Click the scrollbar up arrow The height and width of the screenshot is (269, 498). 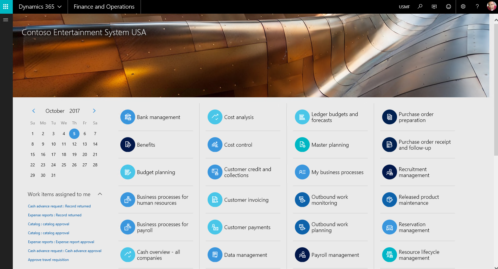point(496,20)
